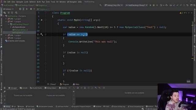Open the Dynamic Program Analysis tool window
Viewport: 196px width, 110px height.
point(81,107)
